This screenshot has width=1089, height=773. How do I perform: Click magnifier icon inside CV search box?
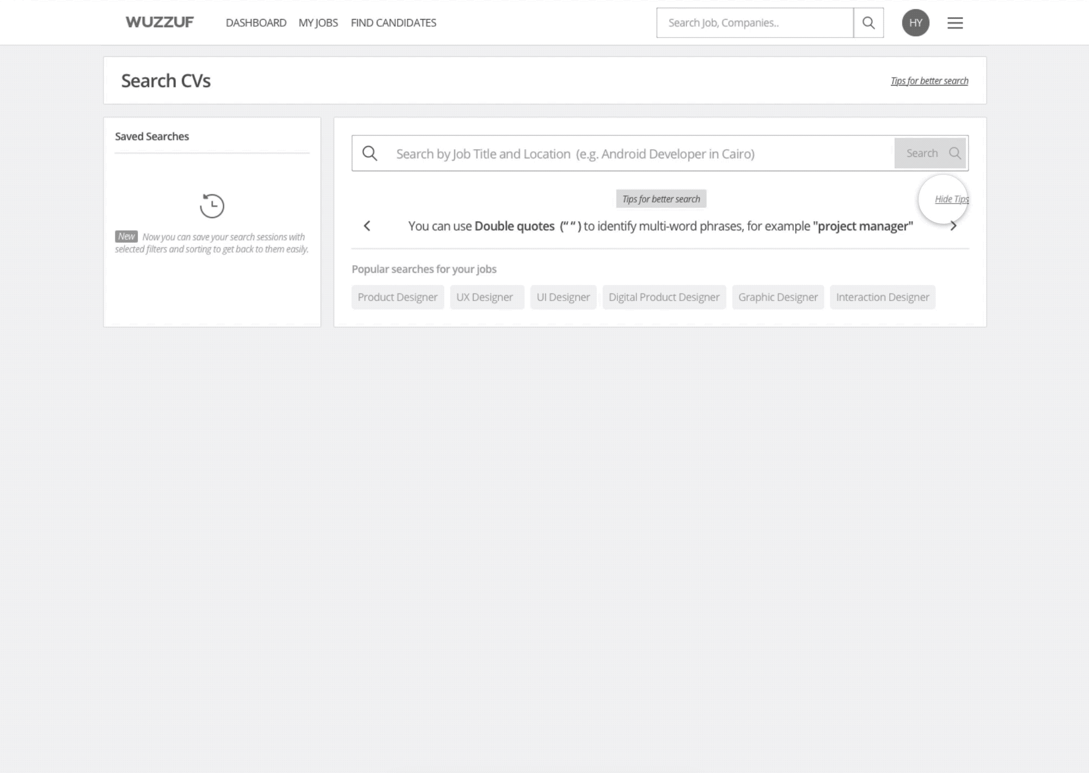(370, 154)
